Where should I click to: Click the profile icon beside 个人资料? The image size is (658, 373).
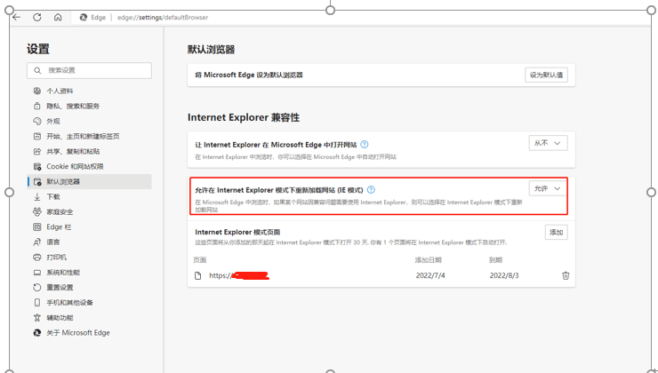[x=37, y=91]
